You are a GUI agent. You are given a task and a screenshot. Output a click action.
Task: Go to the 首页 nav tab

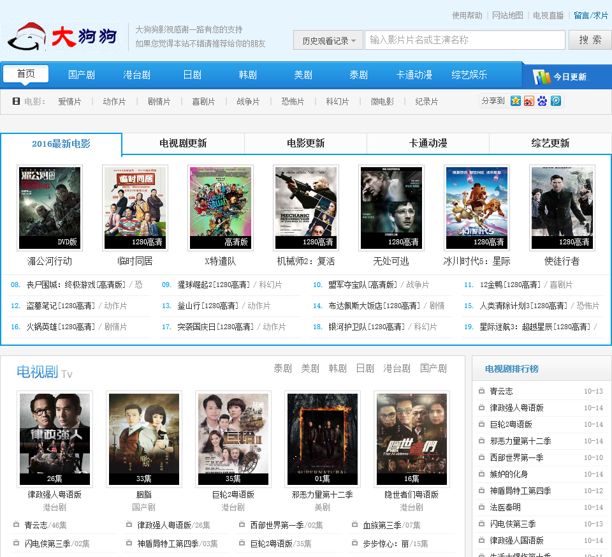tap(25, 74)
